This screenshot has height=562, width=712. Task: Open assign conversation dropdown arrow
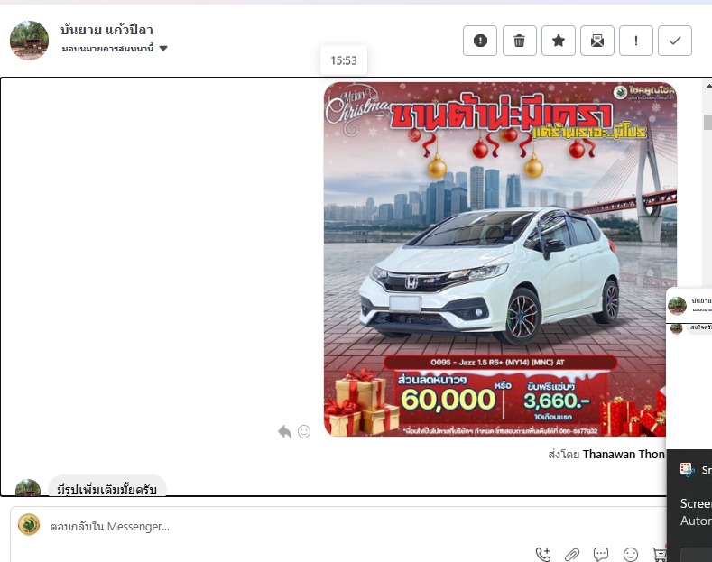[163, 48]
